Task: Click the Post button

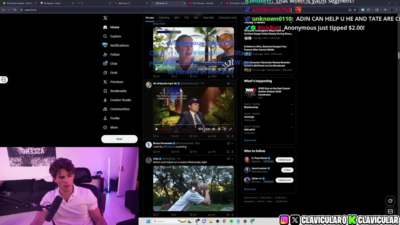Action: click(119, 139)
